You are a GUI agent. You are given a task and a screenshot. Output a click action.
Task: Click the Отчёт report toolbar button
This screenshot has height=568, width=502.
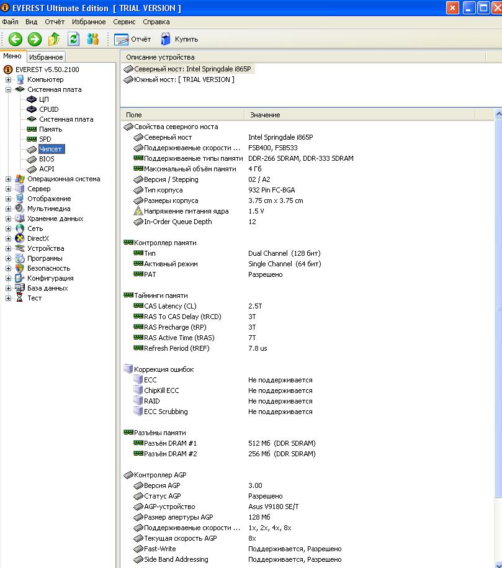click(x=132, y=39)
